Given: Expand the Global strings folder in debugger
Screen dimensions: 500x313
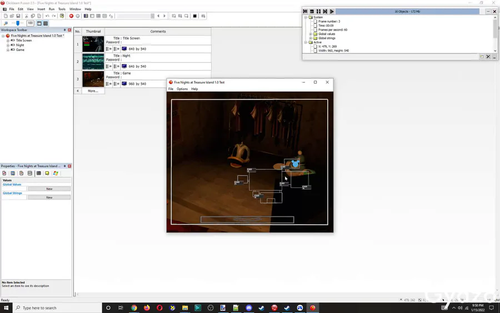Looking at the screenshot, I should (x=311, y=38).
